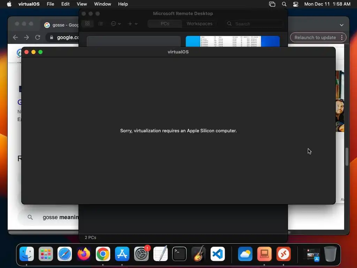Image resolution: width=357 pixels, height=268 pixels.
Task: Open the Window menu
Action: tap(102, 4)
